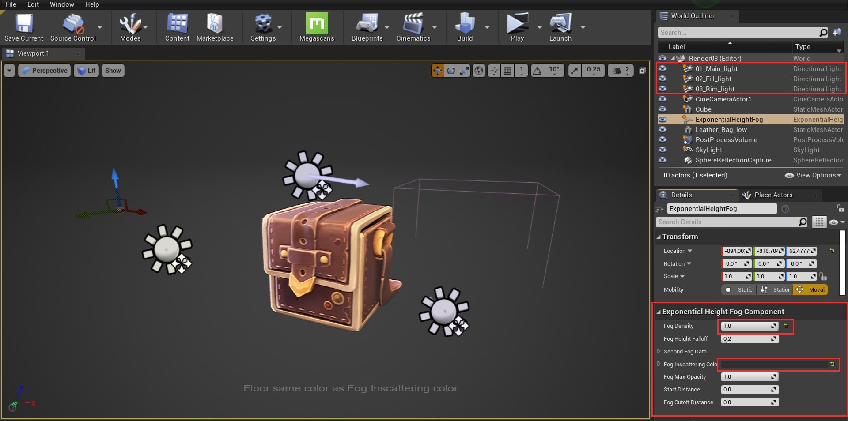Click the Fog Density input field
This screenshot has height=421, width=848.
pyautogui.click(x=746, y=326)
